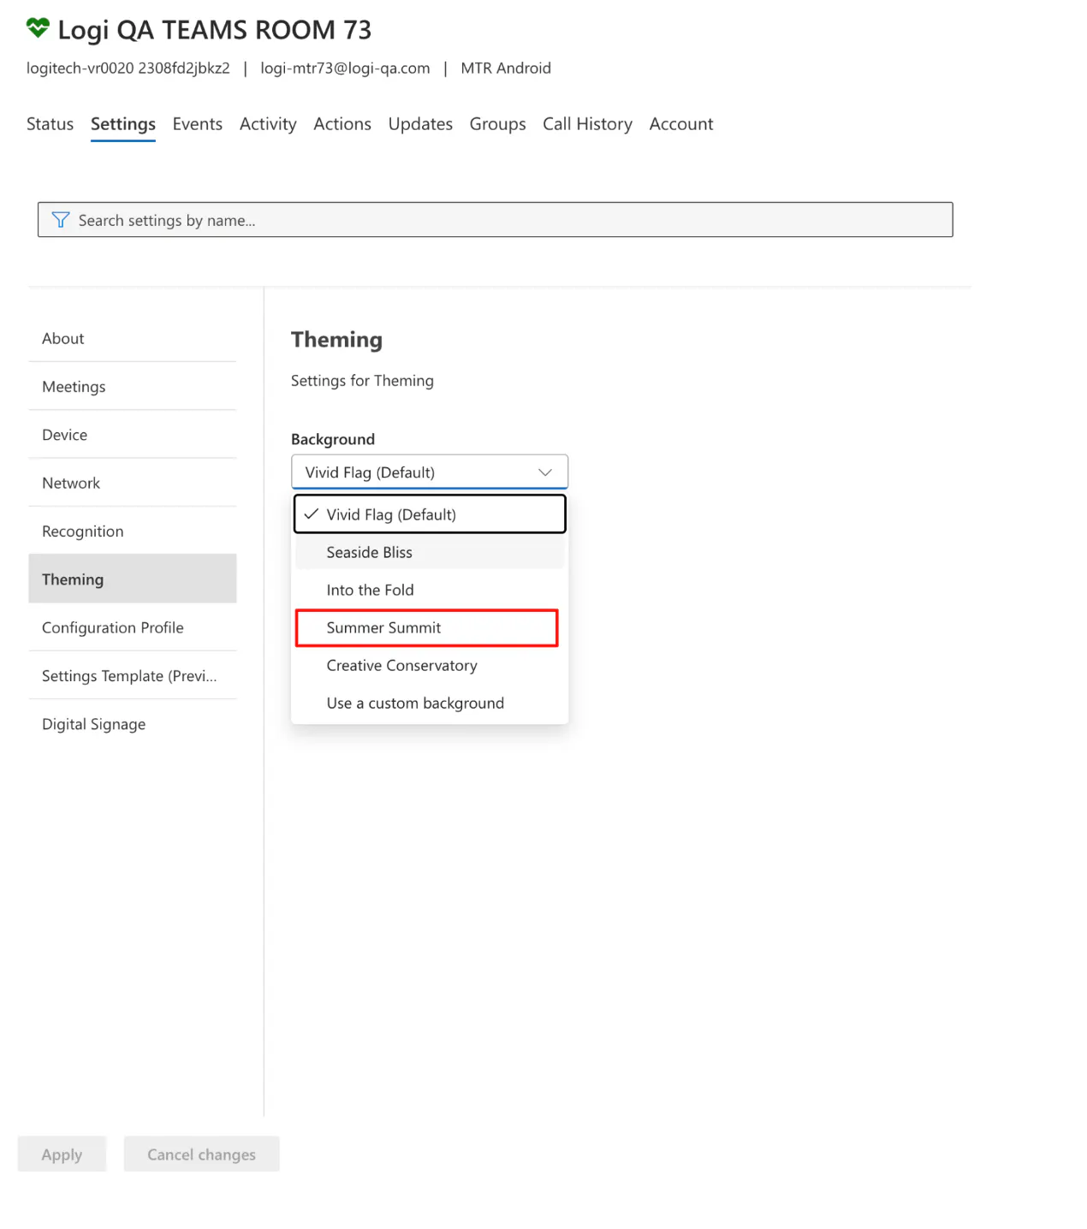Click checkmark beside Vivid Flag (Default) option
Screen dimensions: 1087x1229
(x=312, y=514)
